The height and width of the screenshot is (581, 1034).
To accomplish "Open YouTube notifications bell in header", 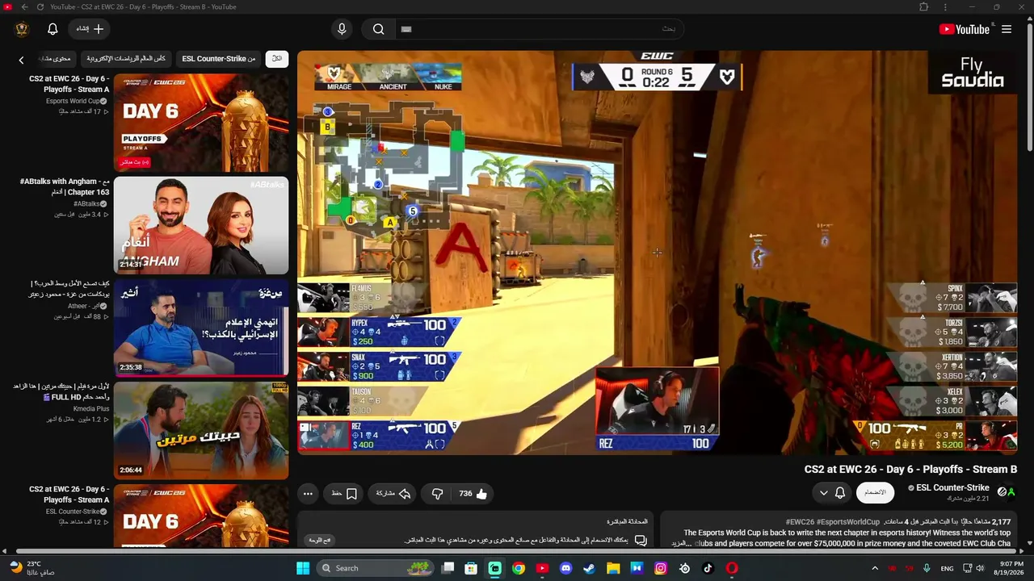I will point(53,29).
